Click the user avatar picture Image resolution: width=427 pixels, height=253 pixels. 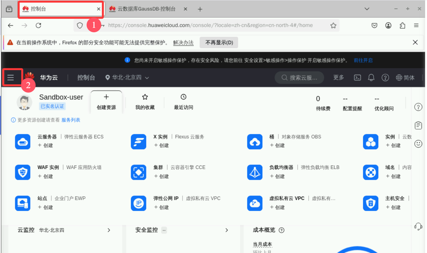[24, 102]
